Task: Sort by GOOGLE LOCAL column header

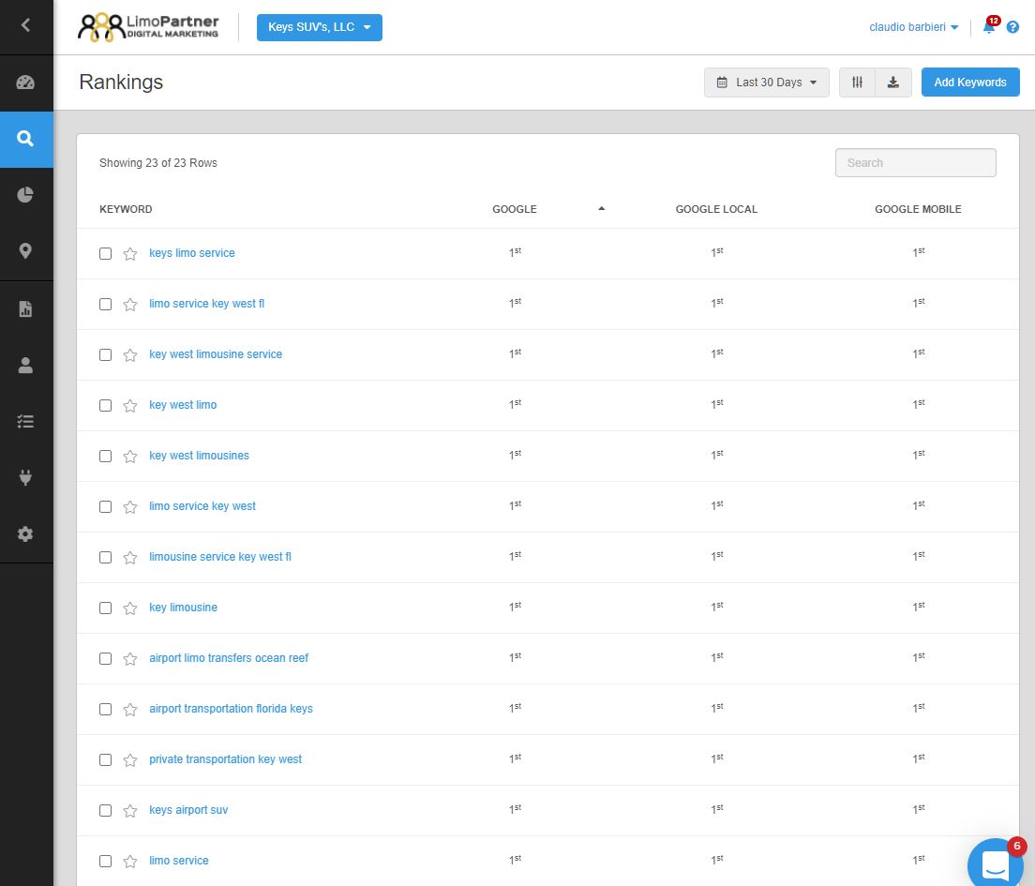Action: tap(716, 209)
